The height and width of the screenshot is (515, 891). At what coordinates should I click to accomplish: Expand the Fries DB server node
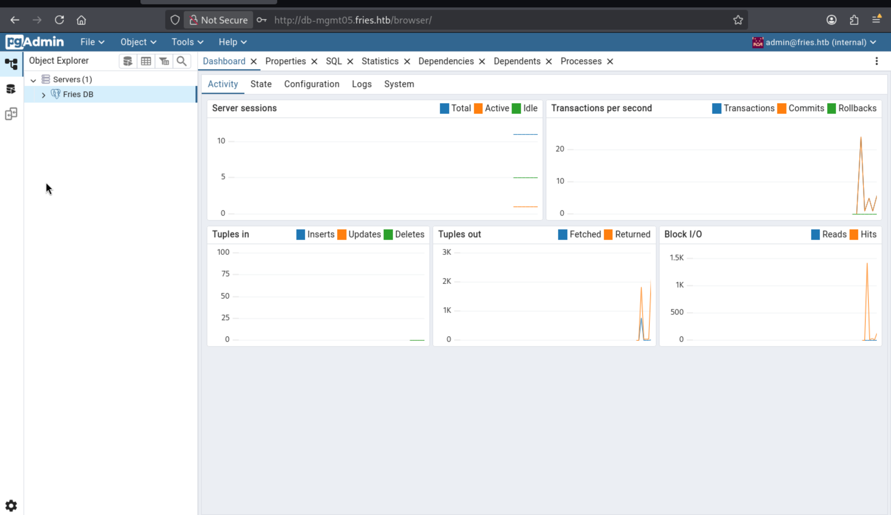[44, 95]
